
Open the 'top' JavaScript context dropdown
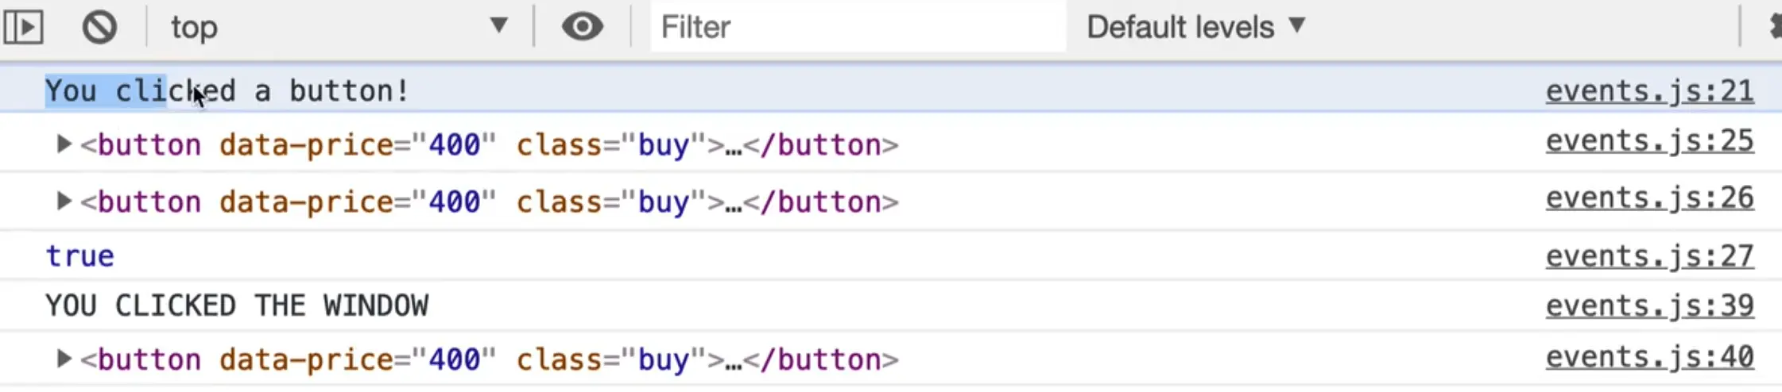pos(339,28)
